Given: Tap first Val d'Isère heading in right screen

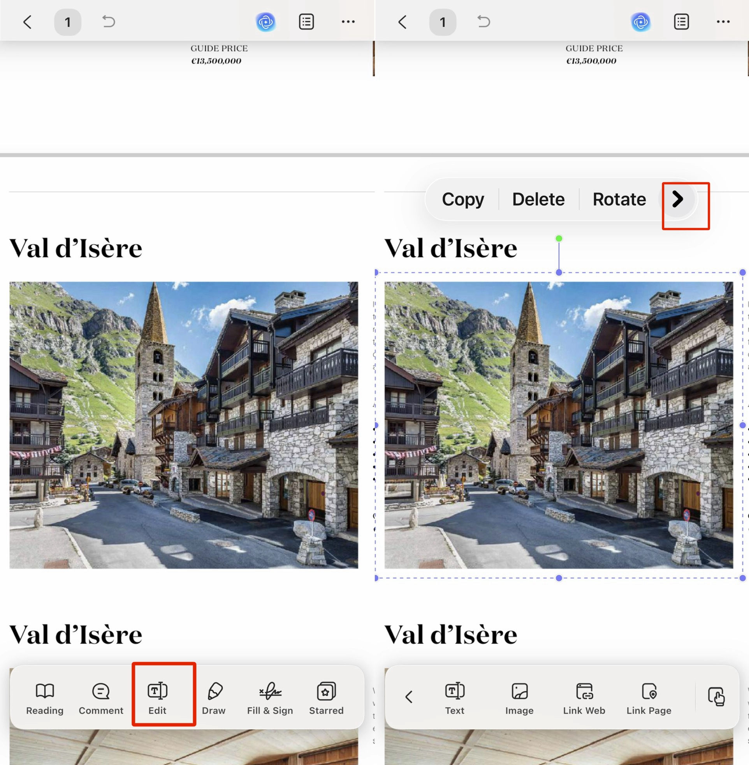Looking at the screenshot, I should tap(450, 248).
